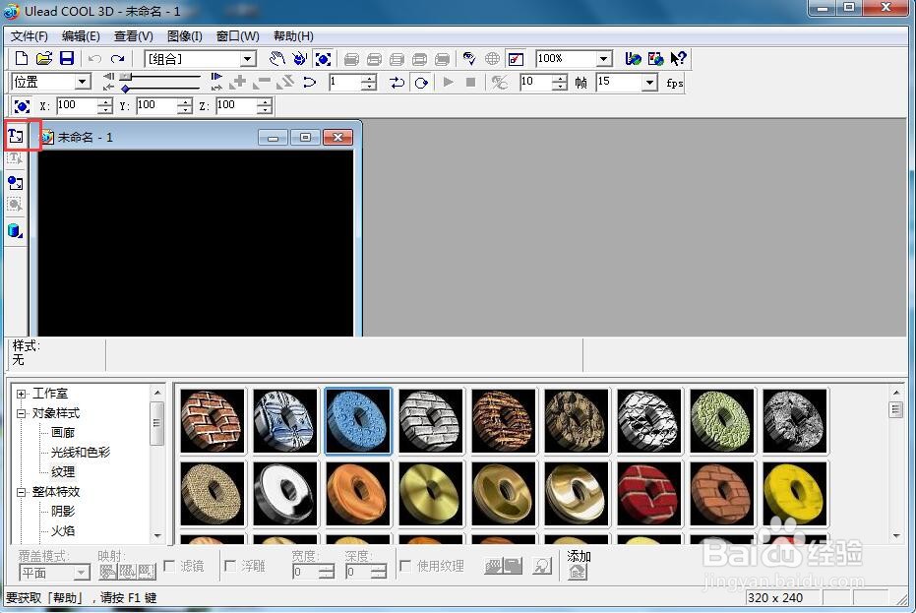The height and width of the screenshot is (613, 916).
Task: Collapse the 整体特效 tree node
Action: click(21, 492)
